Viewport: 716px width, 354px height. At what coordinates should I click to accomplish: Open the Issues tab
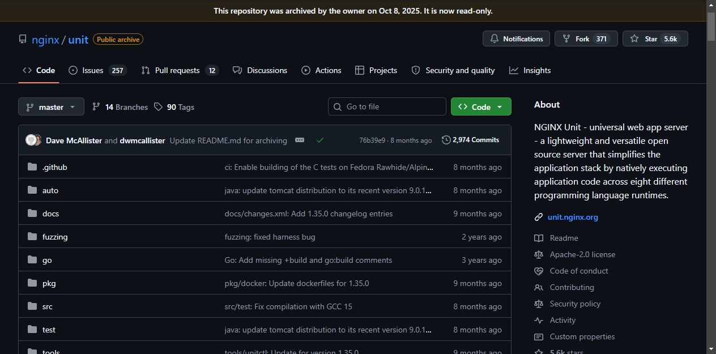pos(97,70)
